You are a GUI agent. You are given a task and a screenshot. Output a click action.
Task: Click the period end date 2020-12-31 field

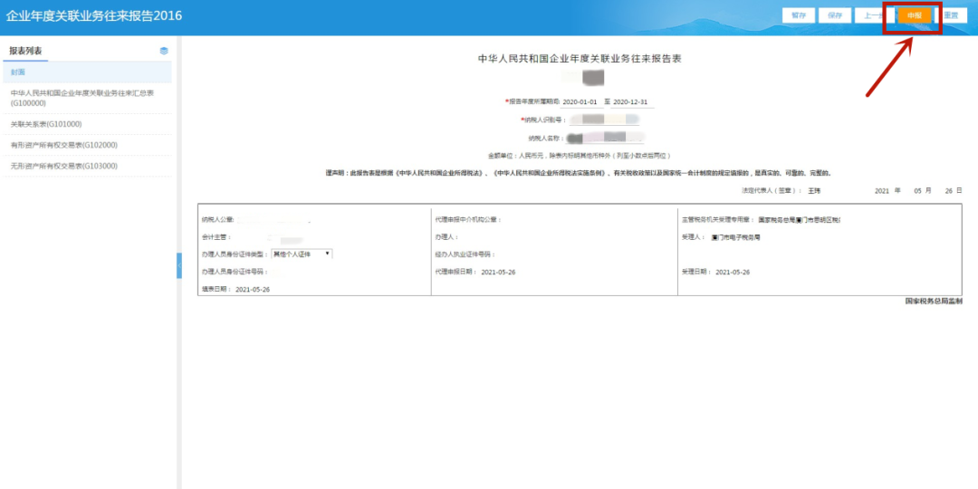click(x=631, y=101)
